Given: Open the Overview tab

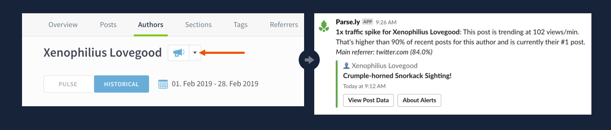Looking at the screenshot, I should click(x=63, y=25).
